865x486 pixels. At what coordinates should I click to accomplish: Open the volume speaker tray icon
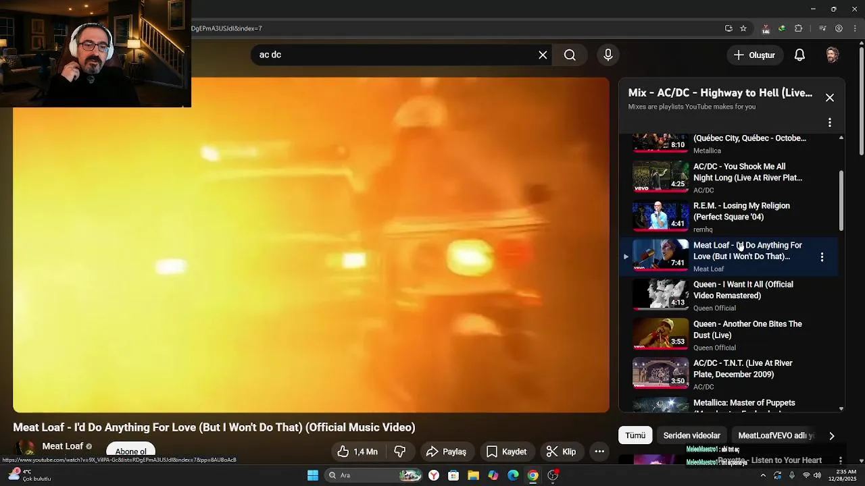click(x=818, y=475)
